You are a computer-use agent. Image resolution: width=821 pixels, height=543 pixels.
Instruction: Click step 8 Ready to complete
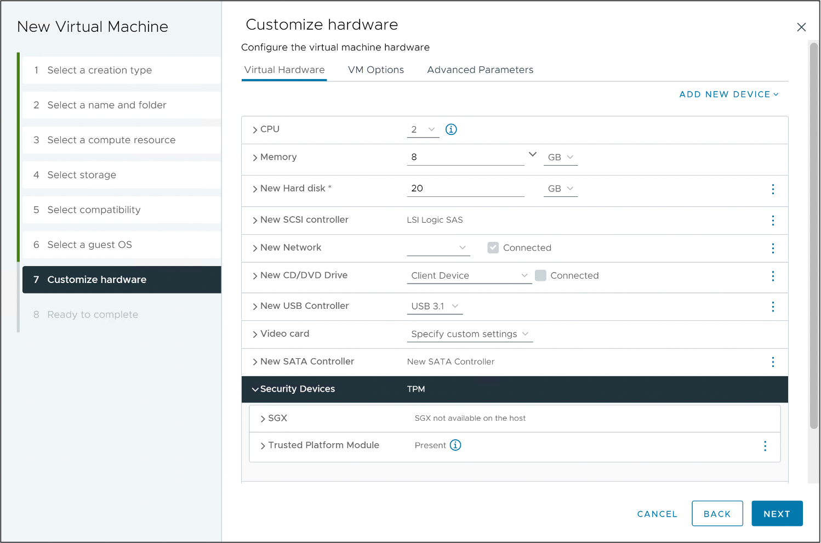122,315
